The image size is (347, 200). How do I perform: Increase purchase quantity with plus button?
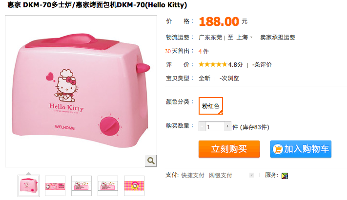click(228, 126)
